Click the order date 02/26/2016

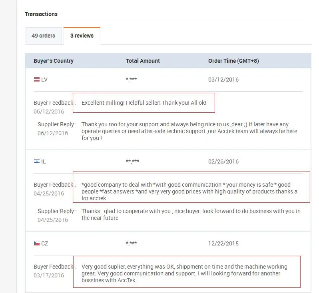pos(223,161)
